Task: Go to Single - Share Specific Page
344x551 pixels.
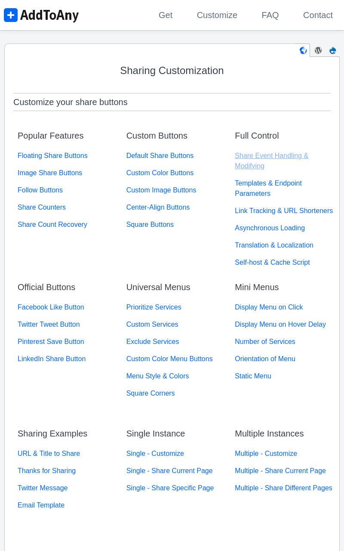Action: click(170, 488)
